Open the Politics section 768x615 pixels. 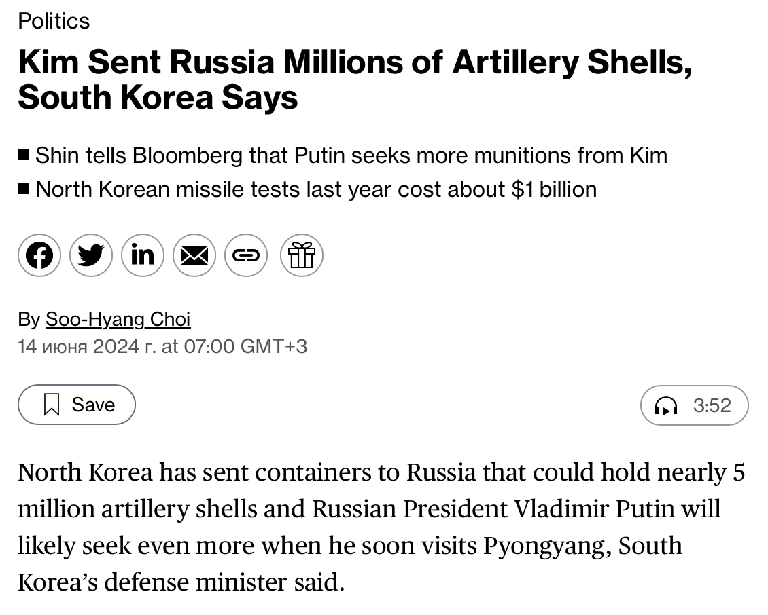pos(54,21)
